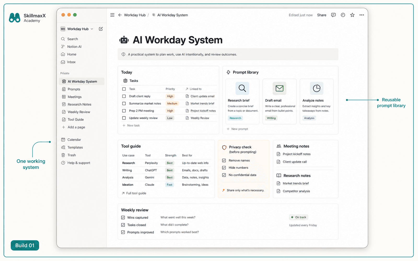Open the Full tool guide link

click(134, 193)
